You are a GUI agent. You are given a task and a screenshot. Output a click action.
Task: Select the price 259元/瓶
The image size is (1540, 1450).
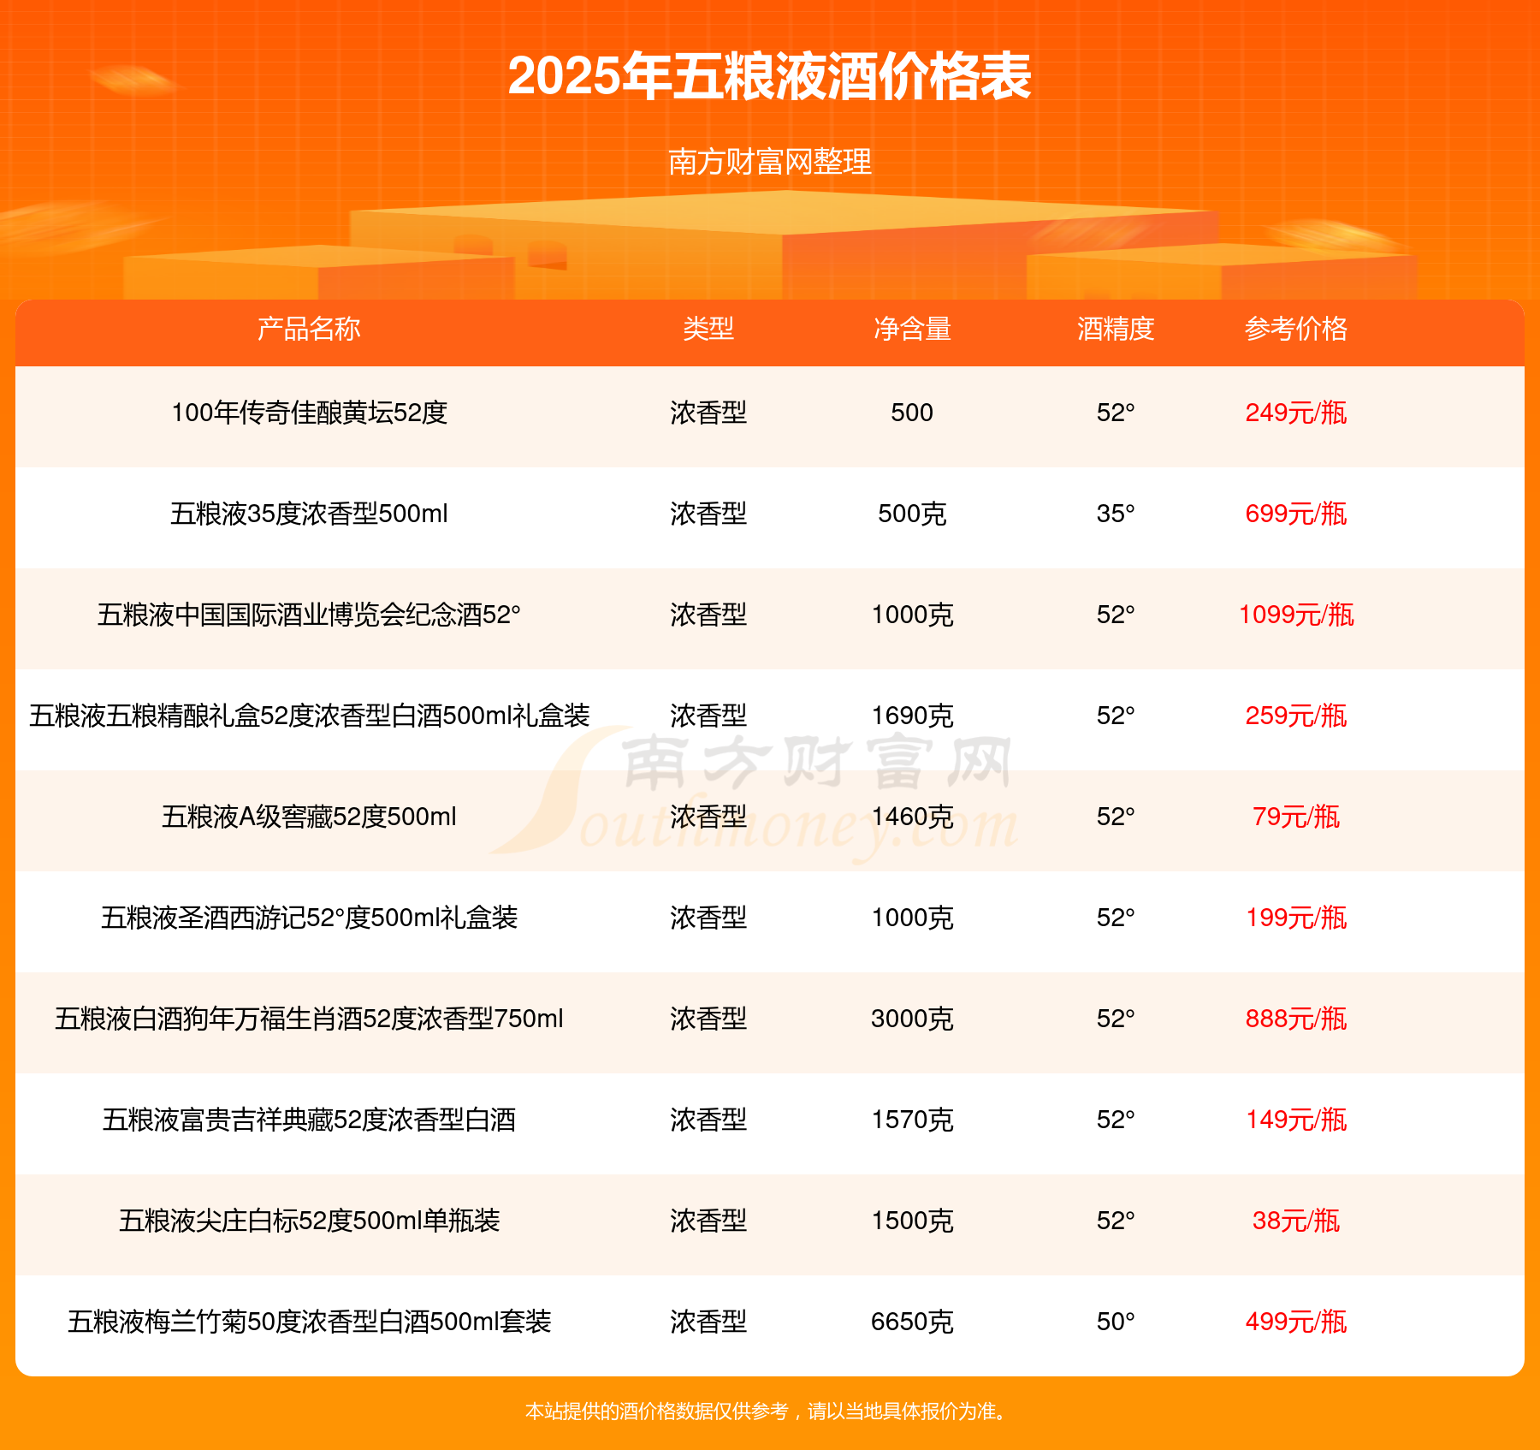pos(1296,716)
